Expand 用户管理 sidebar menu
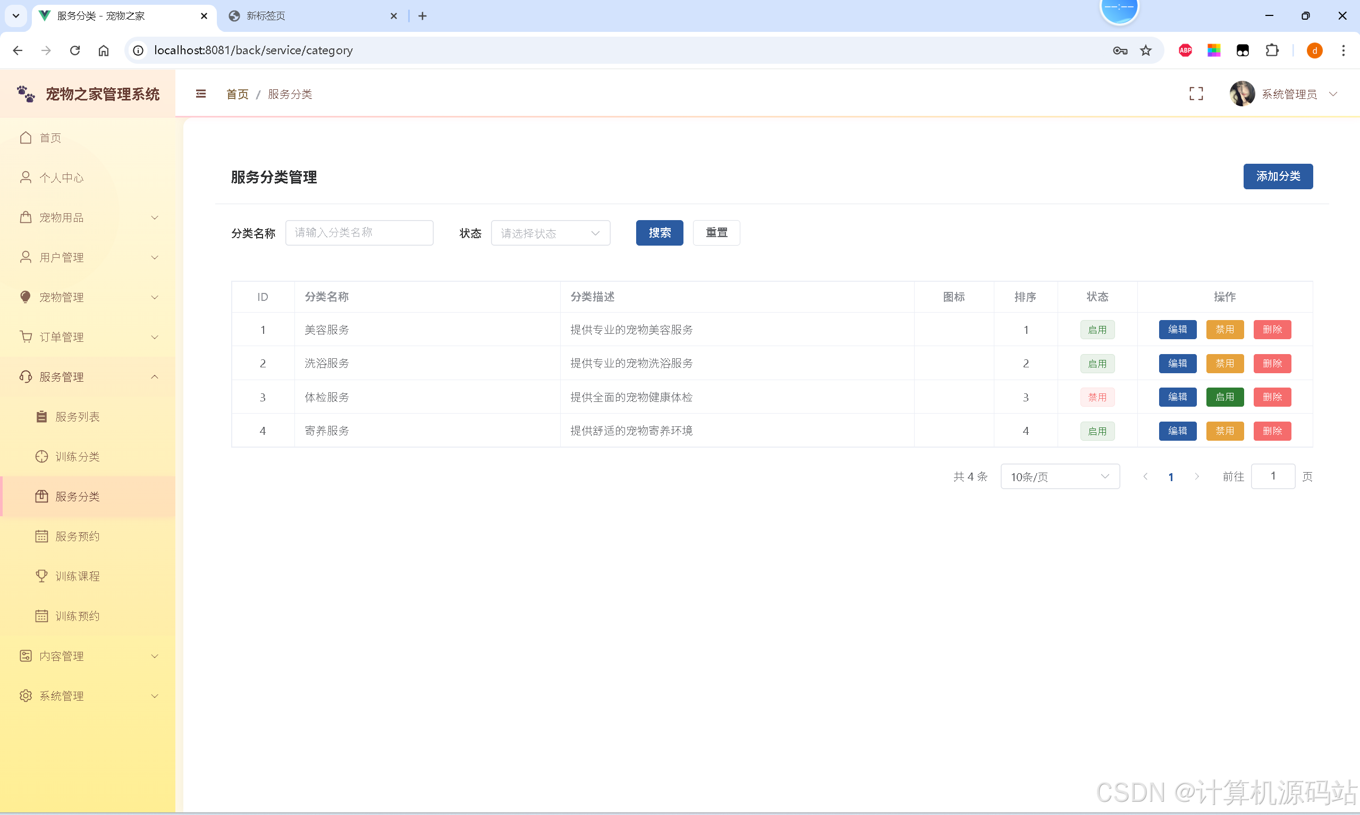The image size is (1360, 815). click(88, 257)
